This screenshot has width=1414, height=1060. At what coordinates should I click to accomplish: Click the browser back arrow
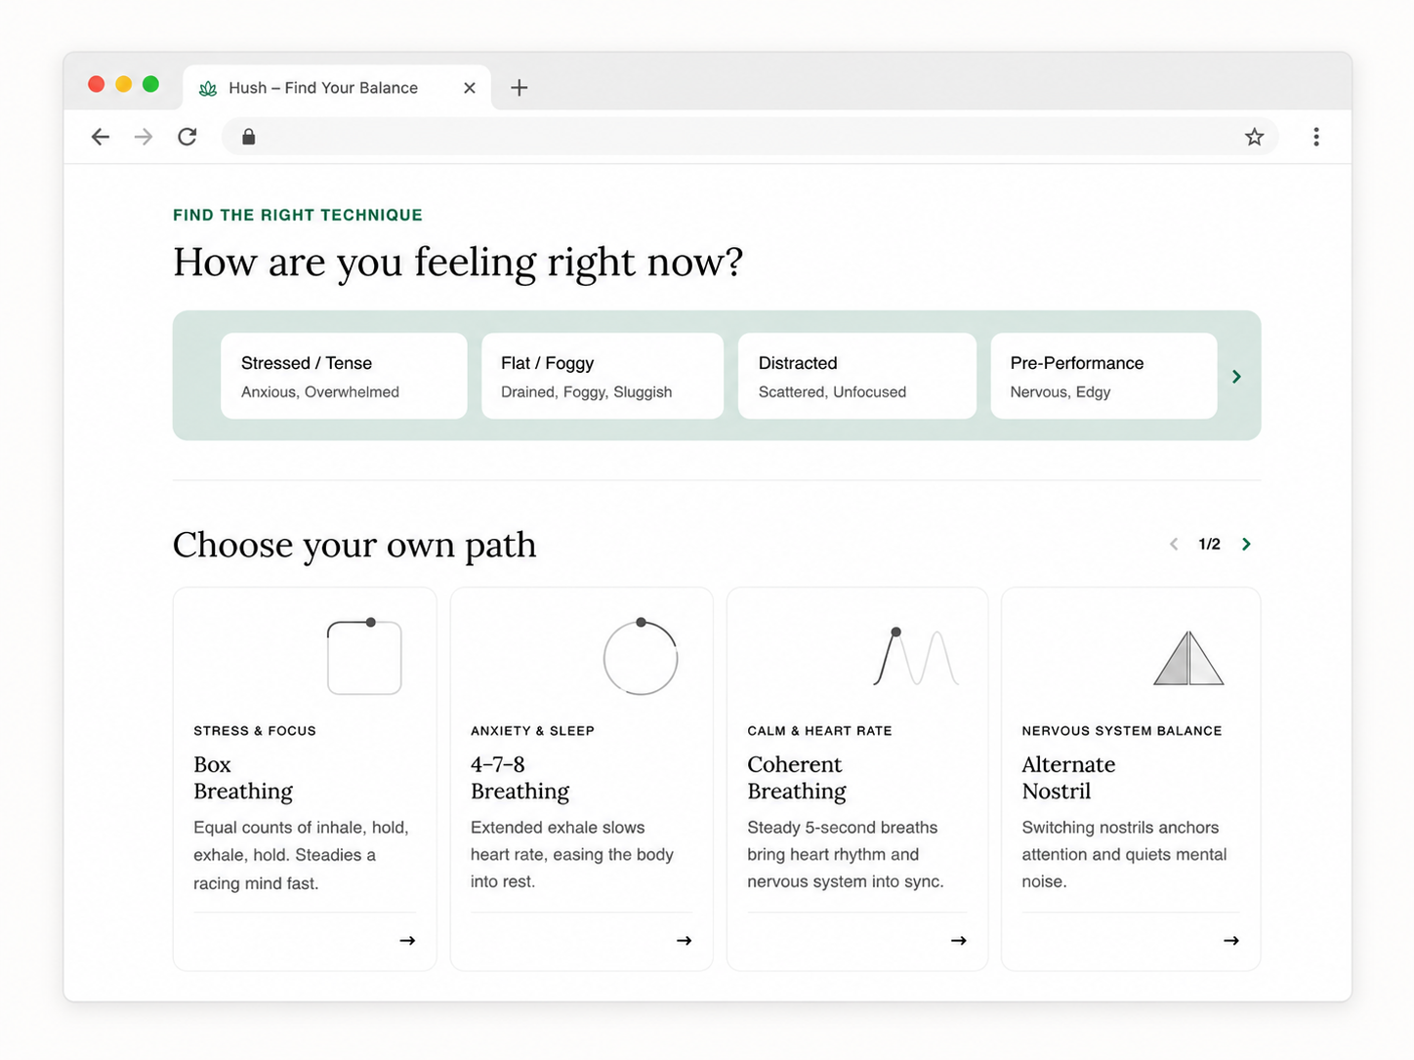pos(100,137)
